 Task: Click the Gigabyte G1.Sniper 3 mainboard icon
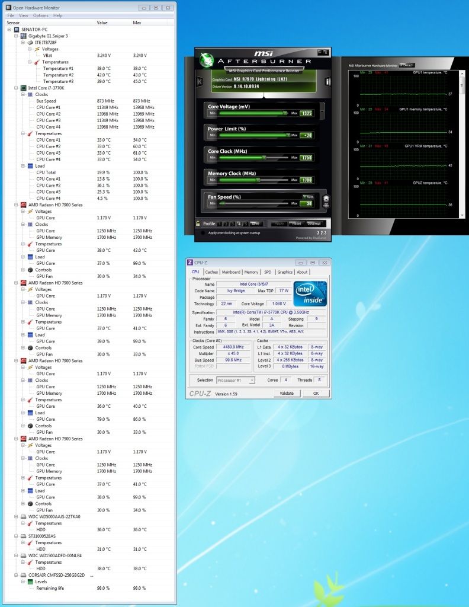point(24,36)
